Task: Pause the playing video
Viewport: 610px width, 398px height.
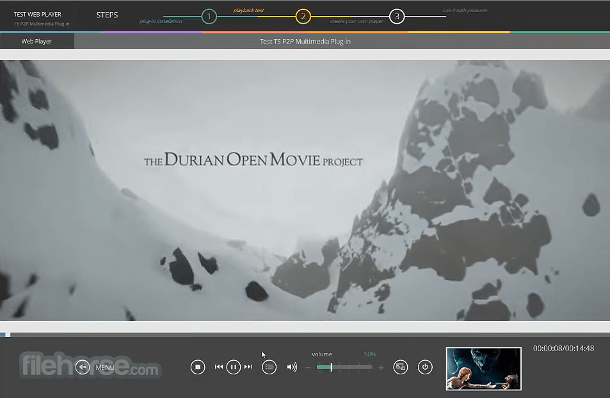Action: click(234, 367)
